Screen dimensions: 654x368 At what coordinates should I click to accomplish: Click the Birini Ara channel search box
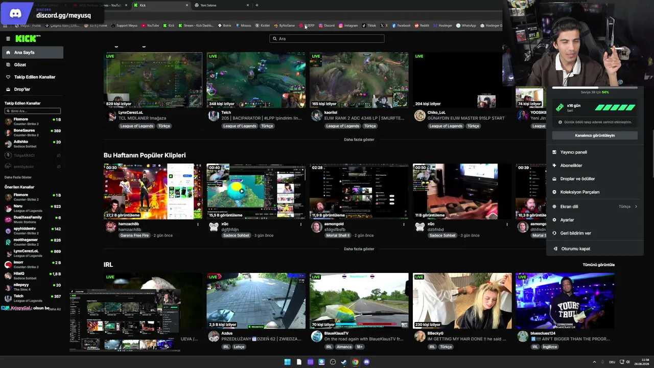(x=33, y=111)
